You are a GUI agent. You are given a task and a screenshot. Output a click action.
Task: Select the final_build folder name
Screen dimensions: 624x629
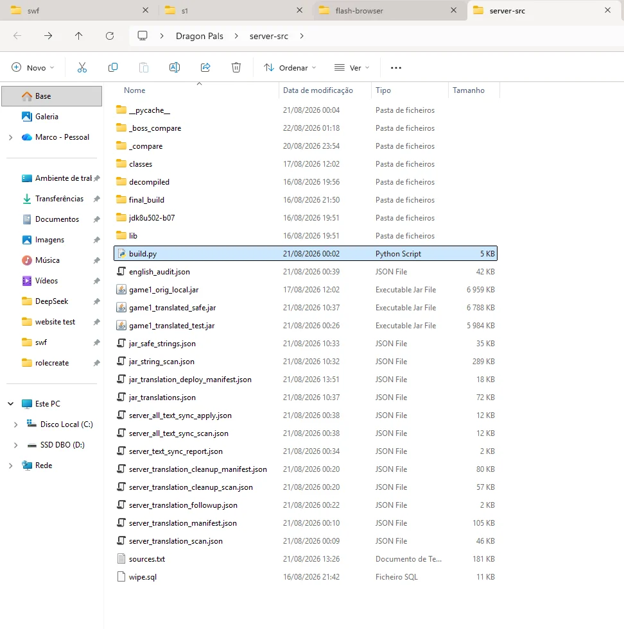pyautogui.click(x=146, y=200)
